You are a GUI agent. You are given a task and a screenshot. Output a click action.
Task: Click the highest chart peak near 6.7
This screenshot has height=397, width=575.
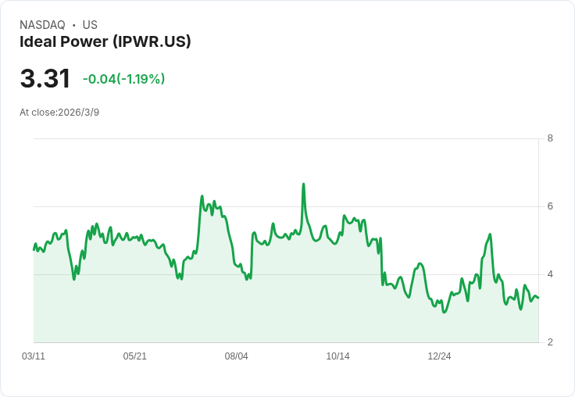point(303,184)
